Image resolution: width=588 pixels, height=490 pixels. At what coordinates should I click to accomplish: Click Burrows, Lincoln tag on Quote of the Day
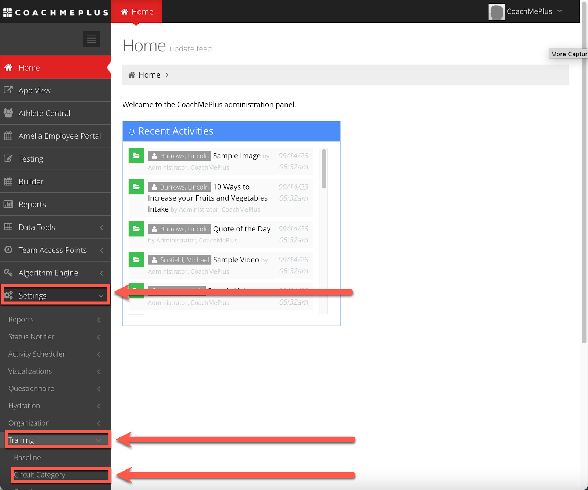[x=180, y=229]
